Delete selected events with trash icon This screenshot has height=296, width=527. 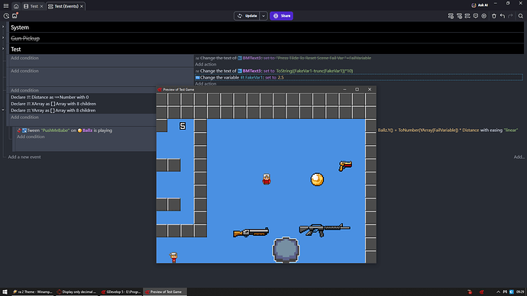(493, 16)
